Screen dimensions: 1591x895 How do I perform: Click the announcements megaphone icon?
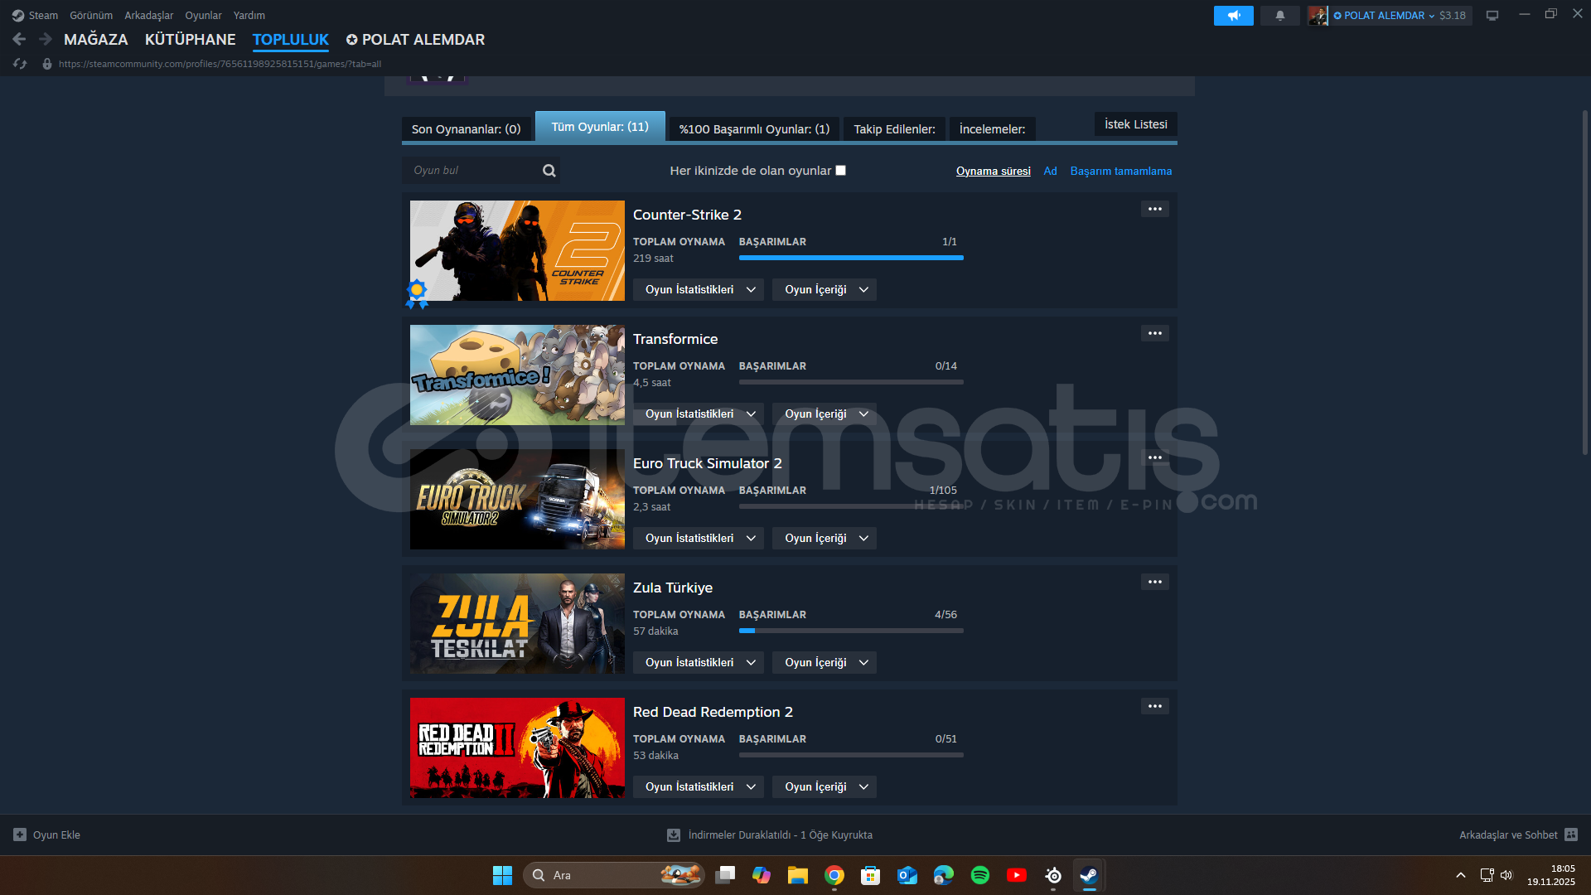(1233, 16)
